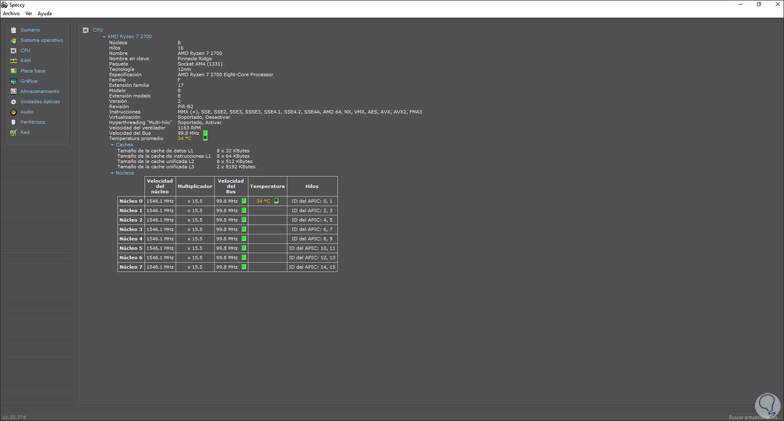This screenshot has height=421, width=784.
Task: Collapse the AMD Ryzen 7 2700 tree arrow
Action: click(x=104, y=37)
